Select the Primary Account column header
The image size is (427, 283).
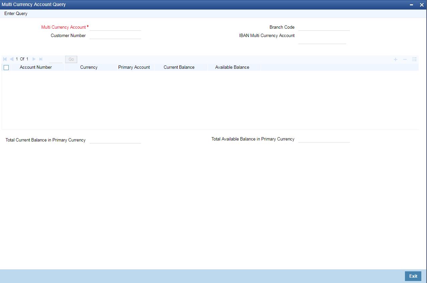pyautogui.click(x=134, y=67)
